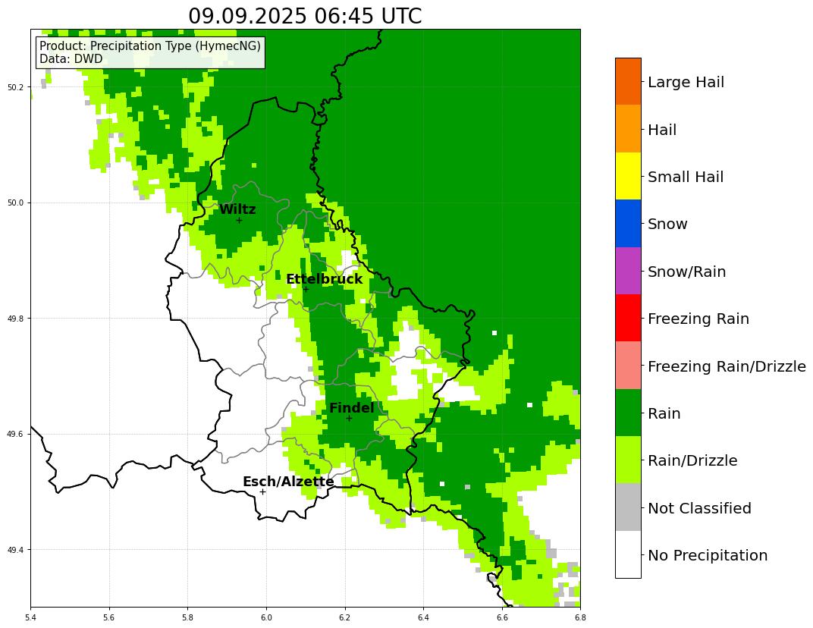The height and width of the screenshot is (628, 813).
Task: Click the Ettelbruck city label
Action: [324, 279]
